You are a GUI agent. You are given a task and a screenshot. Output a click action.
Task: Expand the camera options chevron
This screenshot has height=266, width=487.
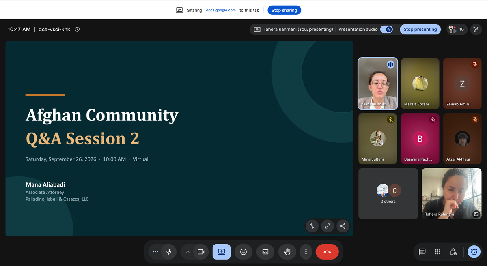pyautogui.click(x=187, y=252)
